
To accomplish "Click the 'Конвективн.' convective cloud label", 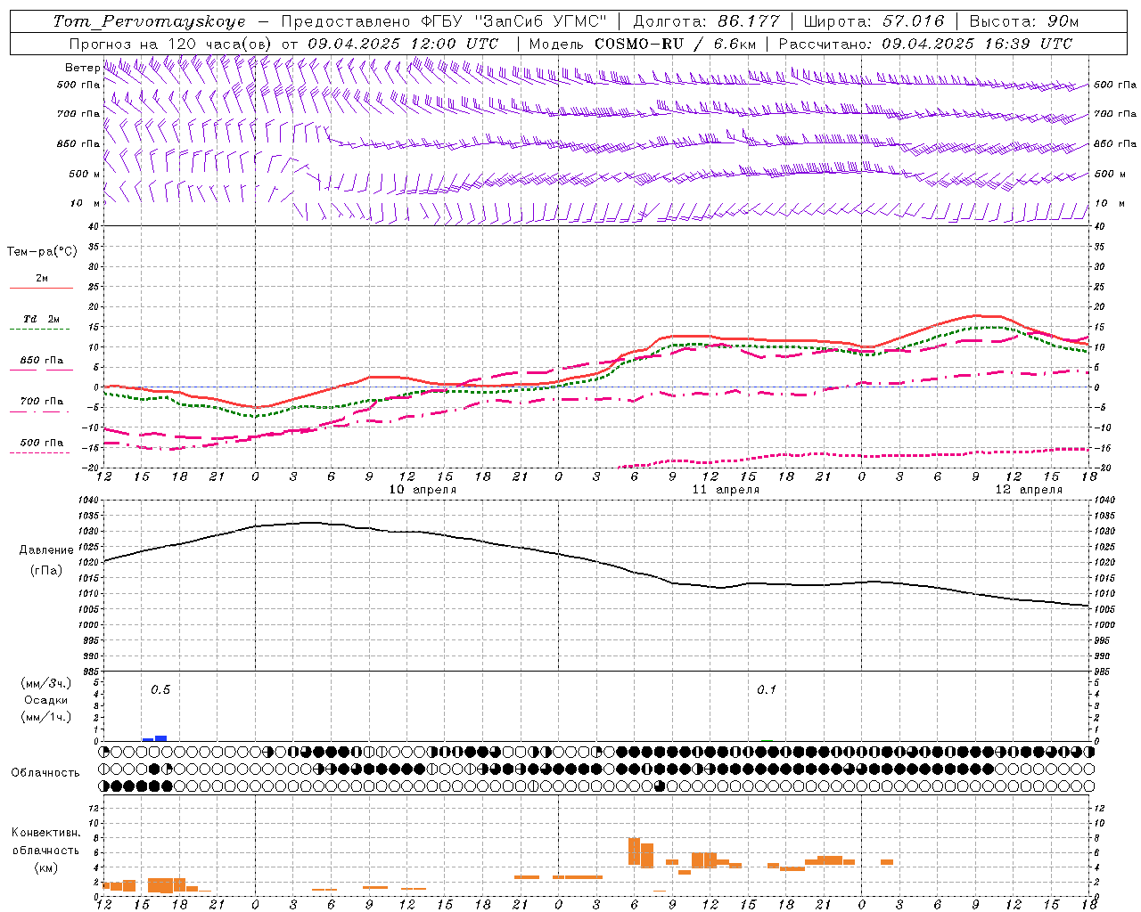I will click(46, 833).
